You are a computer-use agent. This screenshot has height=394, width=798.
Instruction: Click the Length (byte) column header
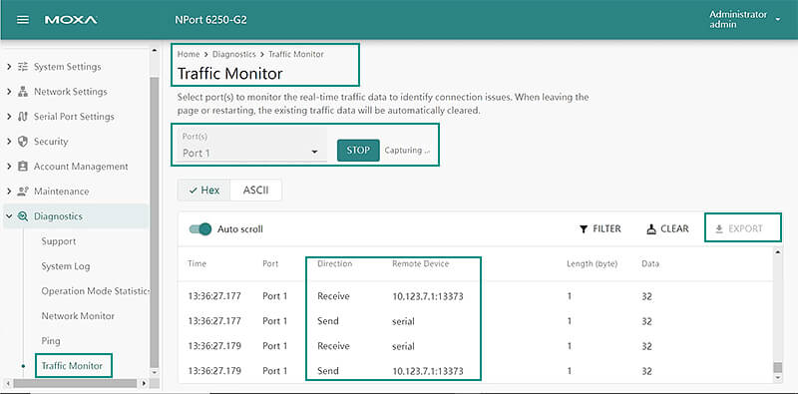592,263
